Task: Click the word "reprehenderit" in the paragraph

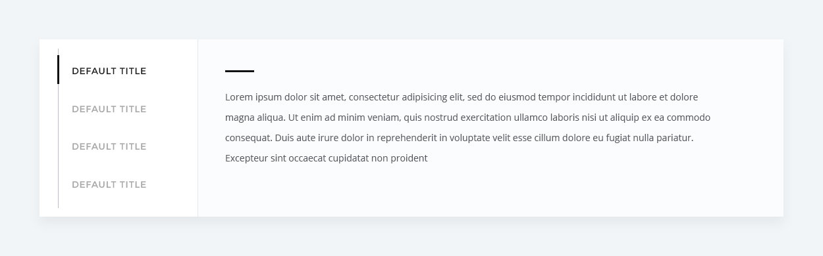Action: click(406, 139)
